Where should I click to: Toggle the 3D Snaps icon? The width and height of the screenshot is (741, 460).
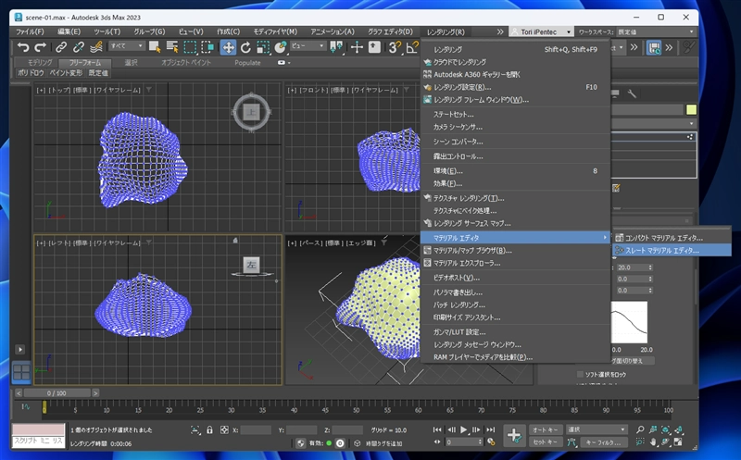[x=395, y=47]
